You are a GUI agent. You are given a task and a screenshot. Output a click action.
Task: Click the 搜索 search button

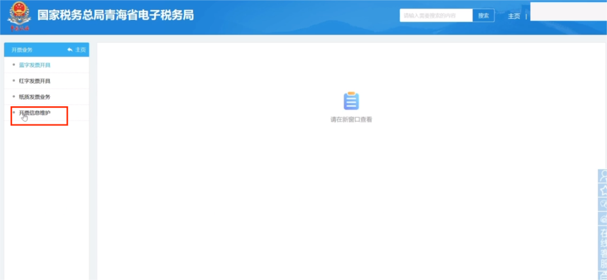pyautogui.click(x=483, y=16)
